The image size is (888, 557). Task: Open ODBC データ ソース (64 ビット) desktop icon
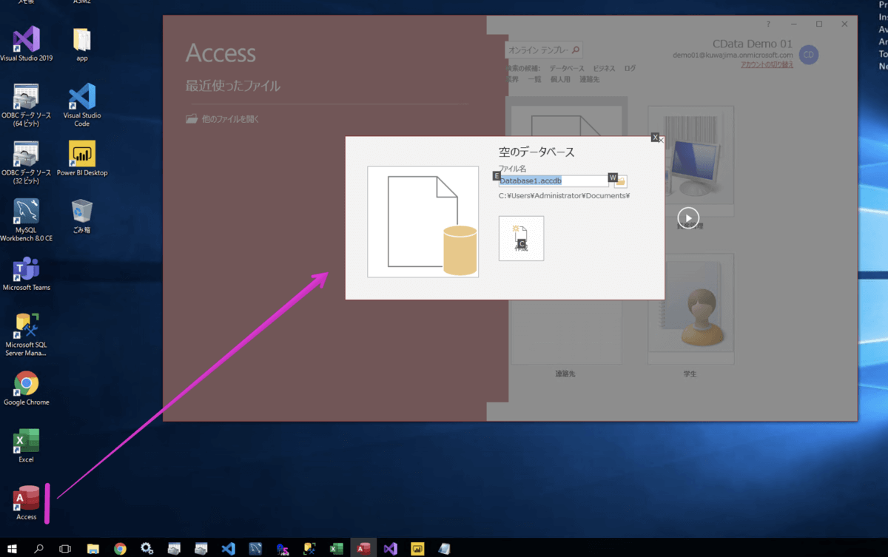26,106
